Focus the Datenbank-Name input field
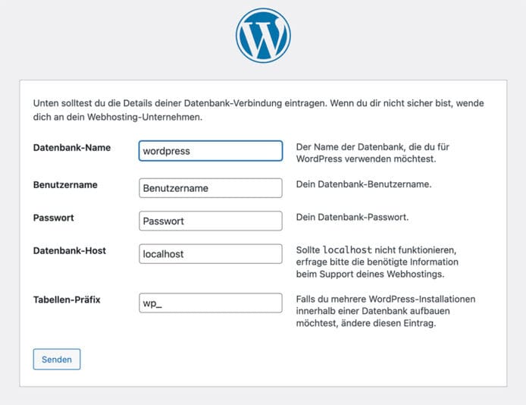This screenshot has width=526, height=405. 211,151
